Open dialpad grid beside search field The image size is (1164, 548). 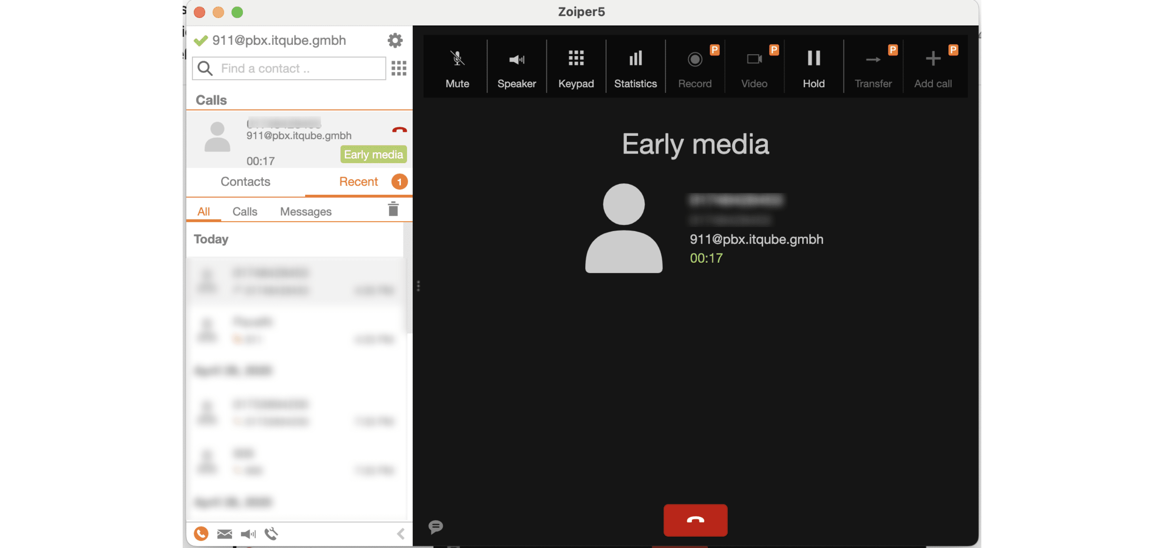399,68
